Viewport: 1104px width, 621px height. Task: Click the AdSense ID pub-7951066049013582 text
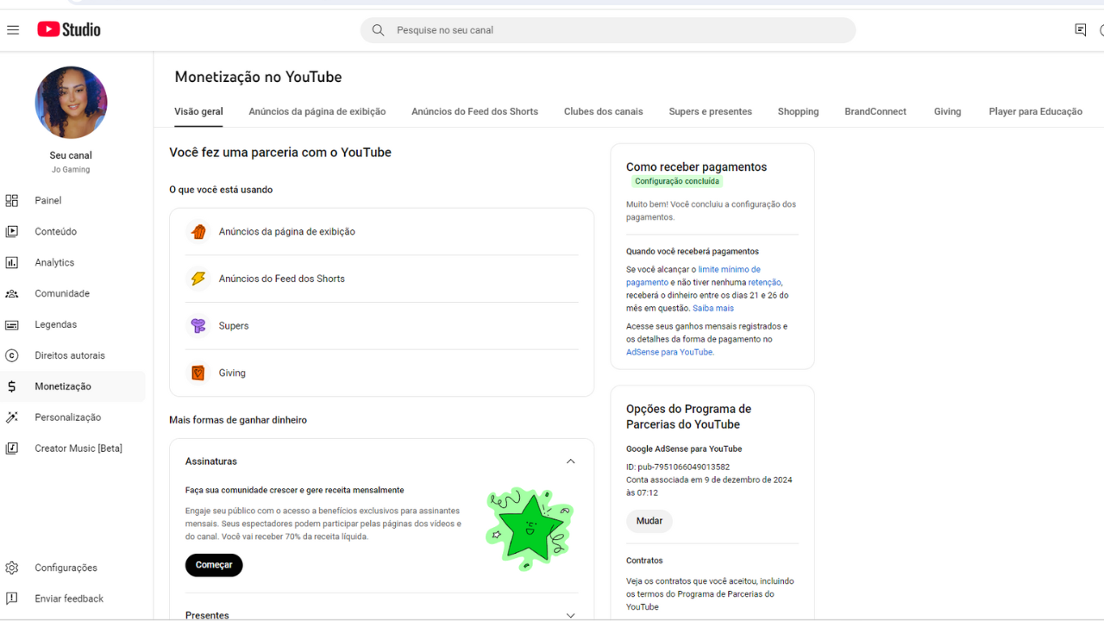tap(678, 467)
